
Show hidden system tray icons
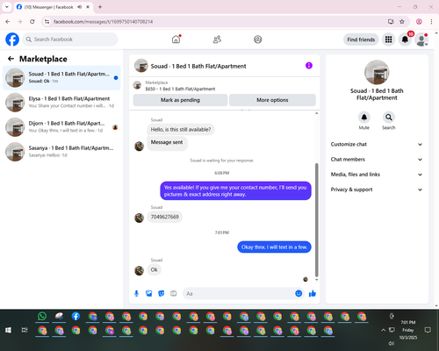383,330
